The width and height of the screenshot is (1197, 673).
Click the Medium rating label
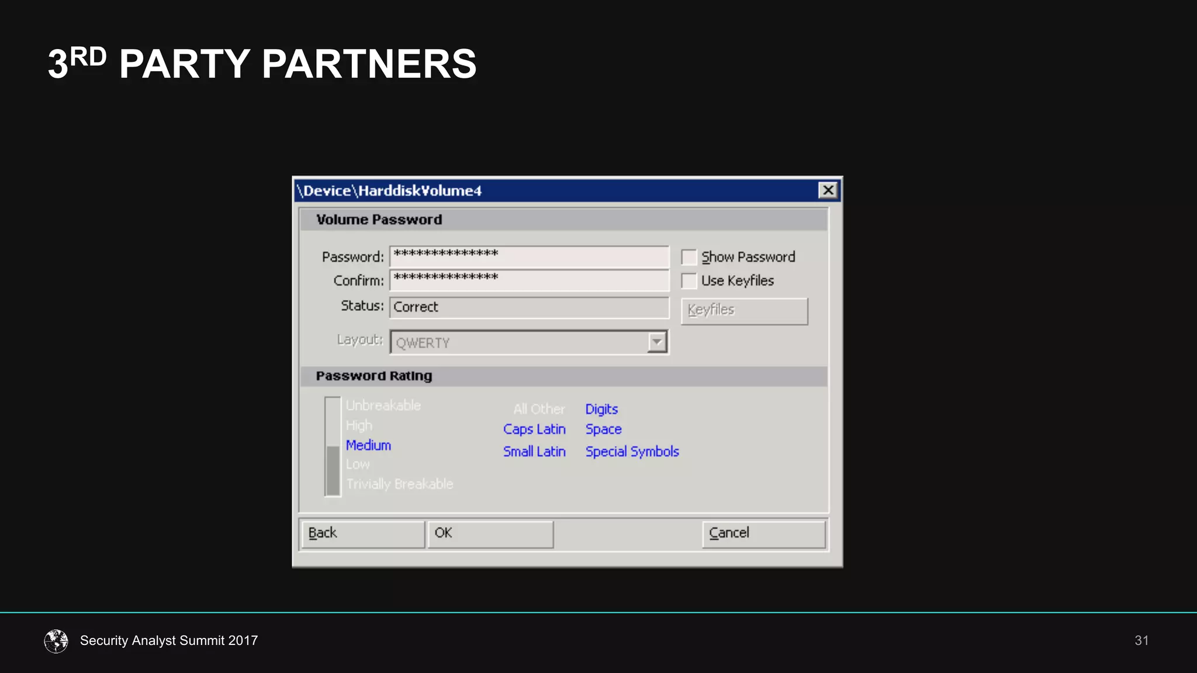click(x=368, y=445)
